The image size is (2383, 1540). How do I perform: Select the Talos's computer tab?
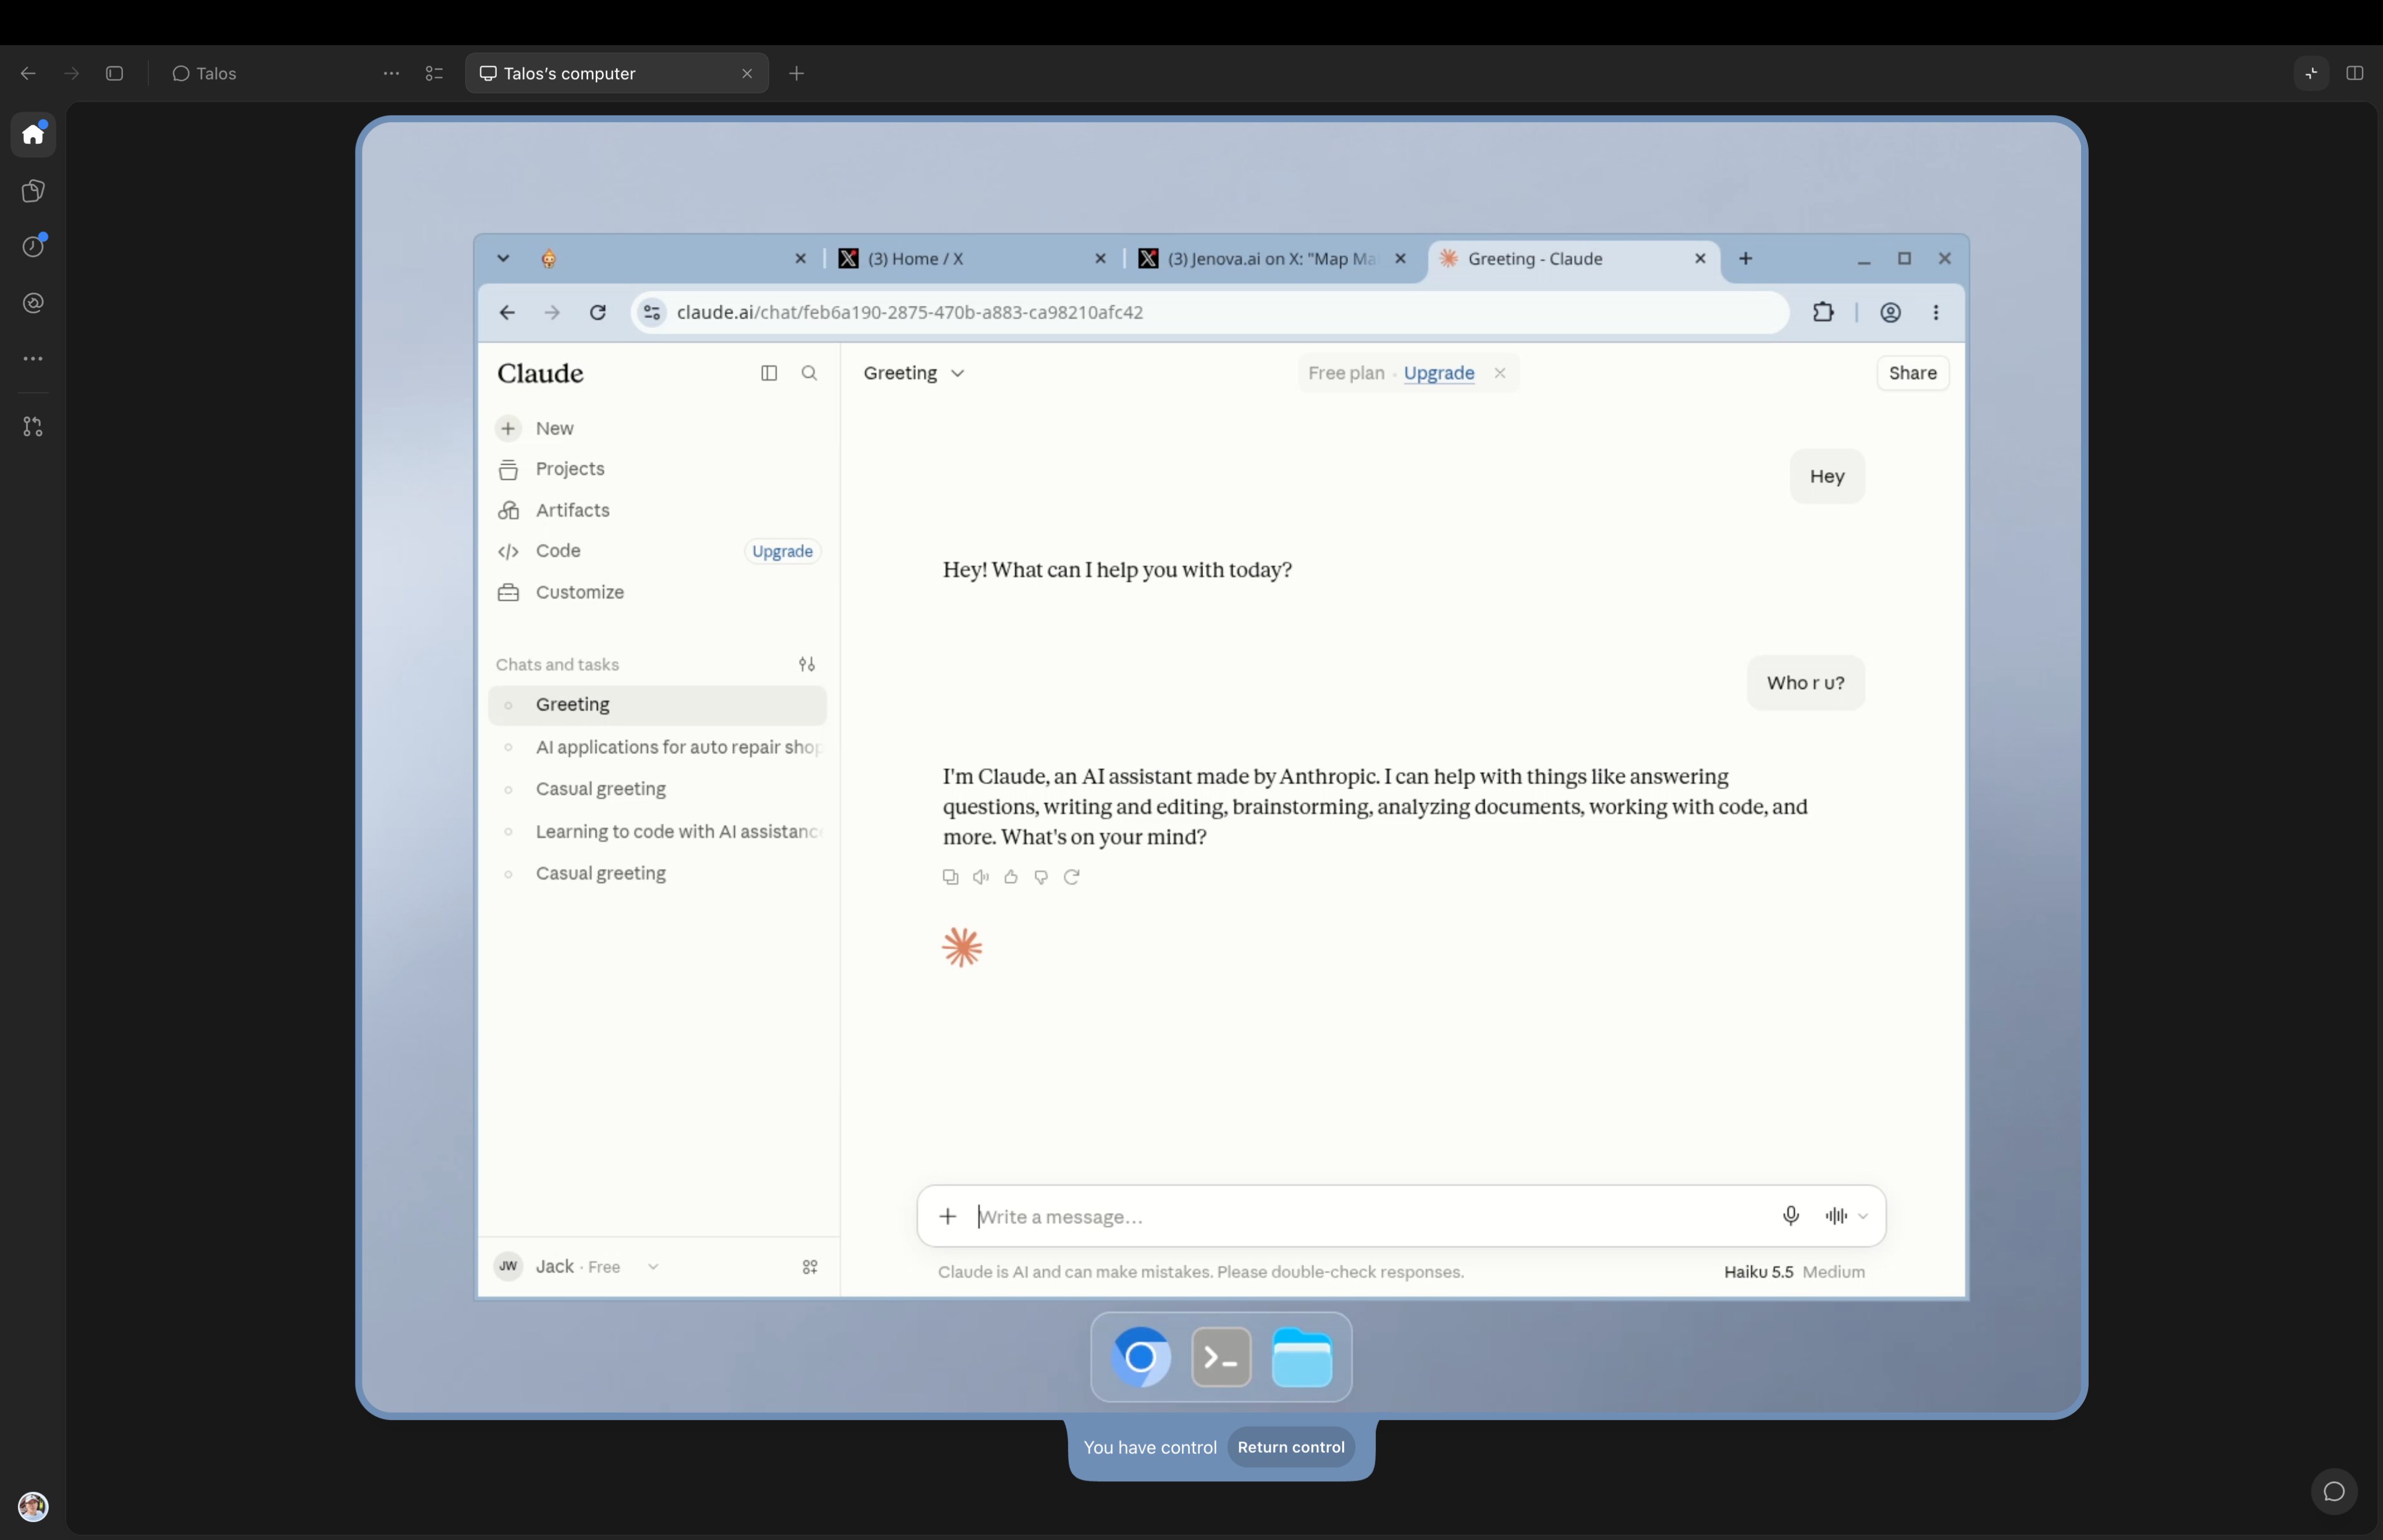point(616,73)
